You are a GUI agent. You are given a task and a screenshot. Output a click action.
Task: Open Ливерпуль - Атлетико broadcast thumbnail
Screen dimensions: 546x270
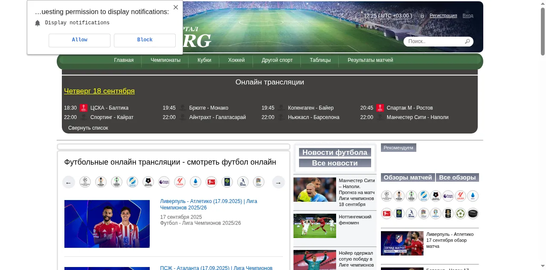tap(107, 224)
